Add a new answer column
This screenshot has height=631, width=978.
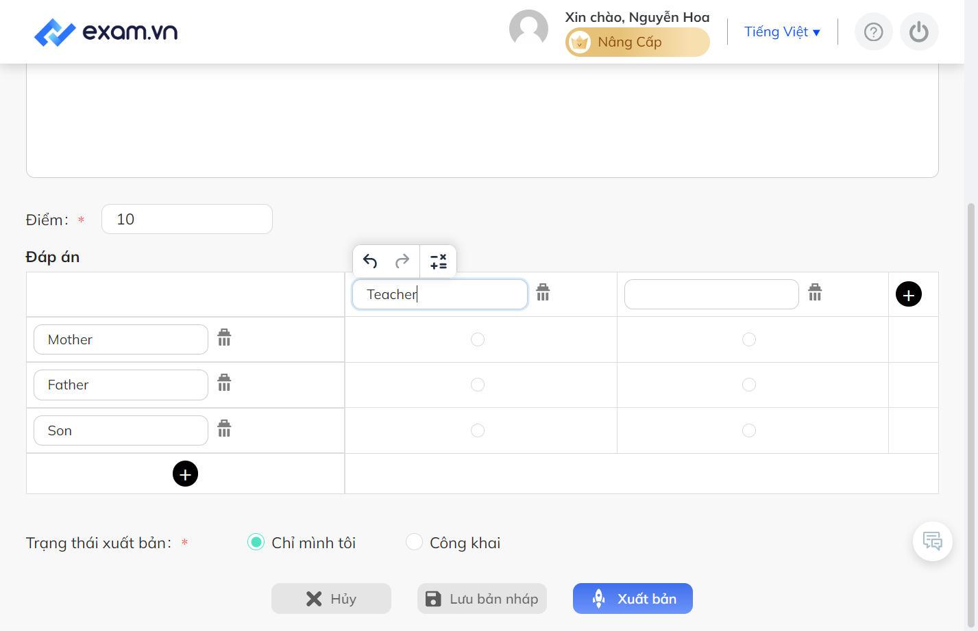(x=909, y=294)
